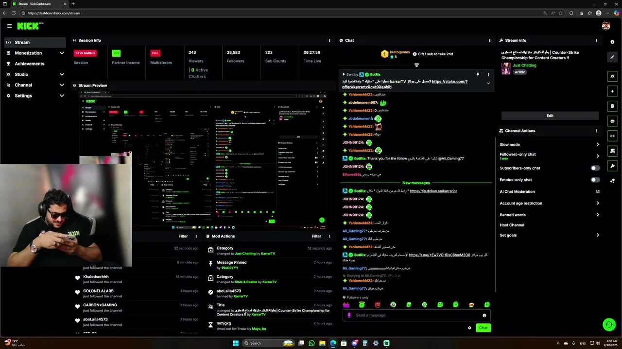Image resolution: width=622 pixels, height=349 pixels.
Task: Open Mod Actions three-dot options menu
Action: pyautogui.click(x=329, y=236)
